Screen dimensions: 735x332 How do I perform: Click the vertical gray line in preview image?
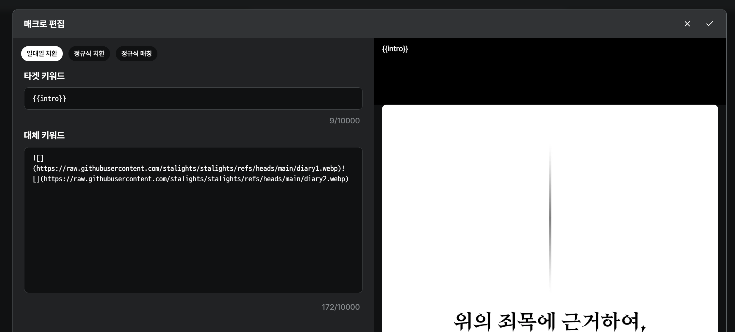tap(550, 218)
